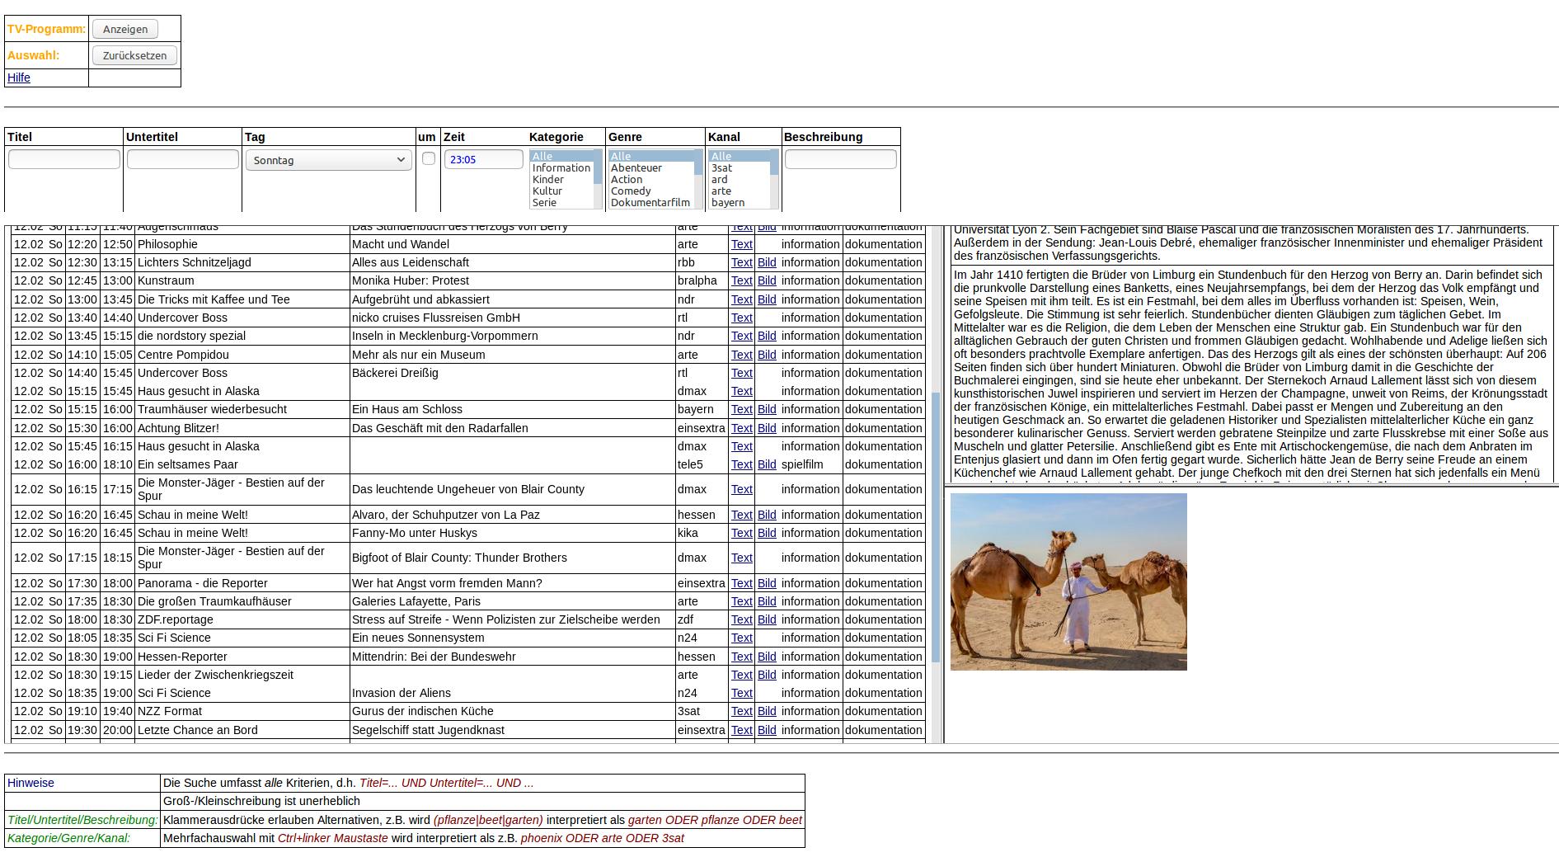Click the 'spielfilm' category cell

coord(802,464)
